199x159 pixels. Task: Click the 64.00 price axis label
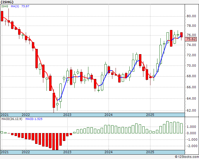tap(191, 98)
